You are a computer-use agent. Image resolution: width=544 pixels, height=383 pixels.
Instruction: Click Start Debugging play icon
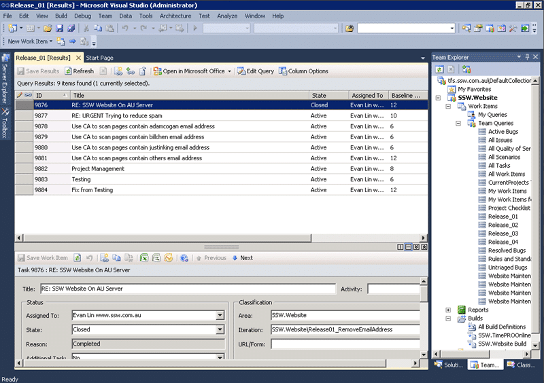click(195, 28)
